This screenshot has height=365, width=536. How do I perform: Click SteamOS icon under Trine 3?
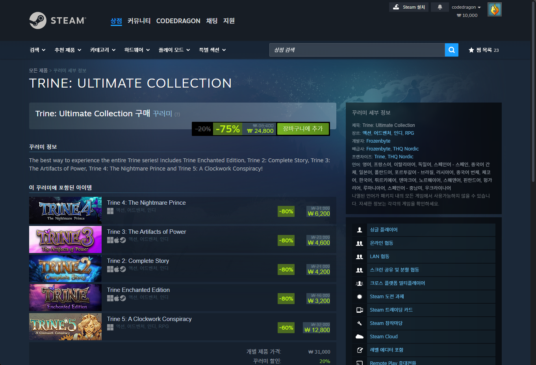point(123,240)
